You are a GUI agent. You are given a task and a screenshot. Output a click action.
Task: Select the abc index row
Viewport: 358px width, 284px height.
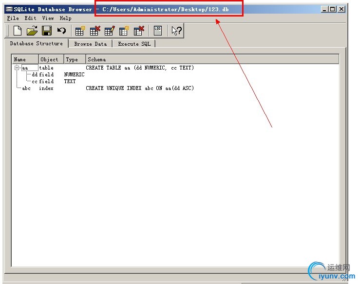pos(175,88)
